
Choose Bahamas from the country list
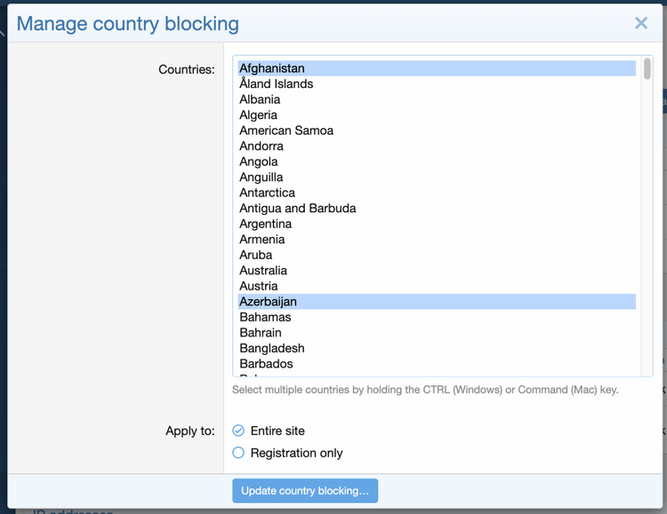pos(265,317)
